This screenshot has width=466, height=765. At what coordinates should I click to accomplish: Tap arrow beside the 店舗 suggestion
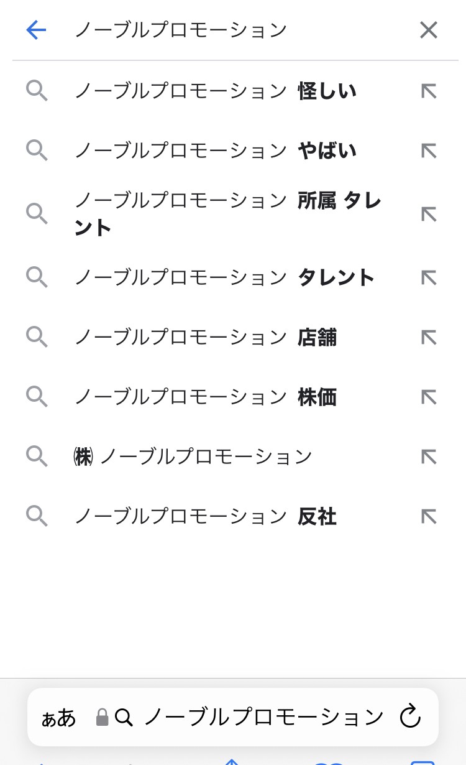click(x=429, y=337)
